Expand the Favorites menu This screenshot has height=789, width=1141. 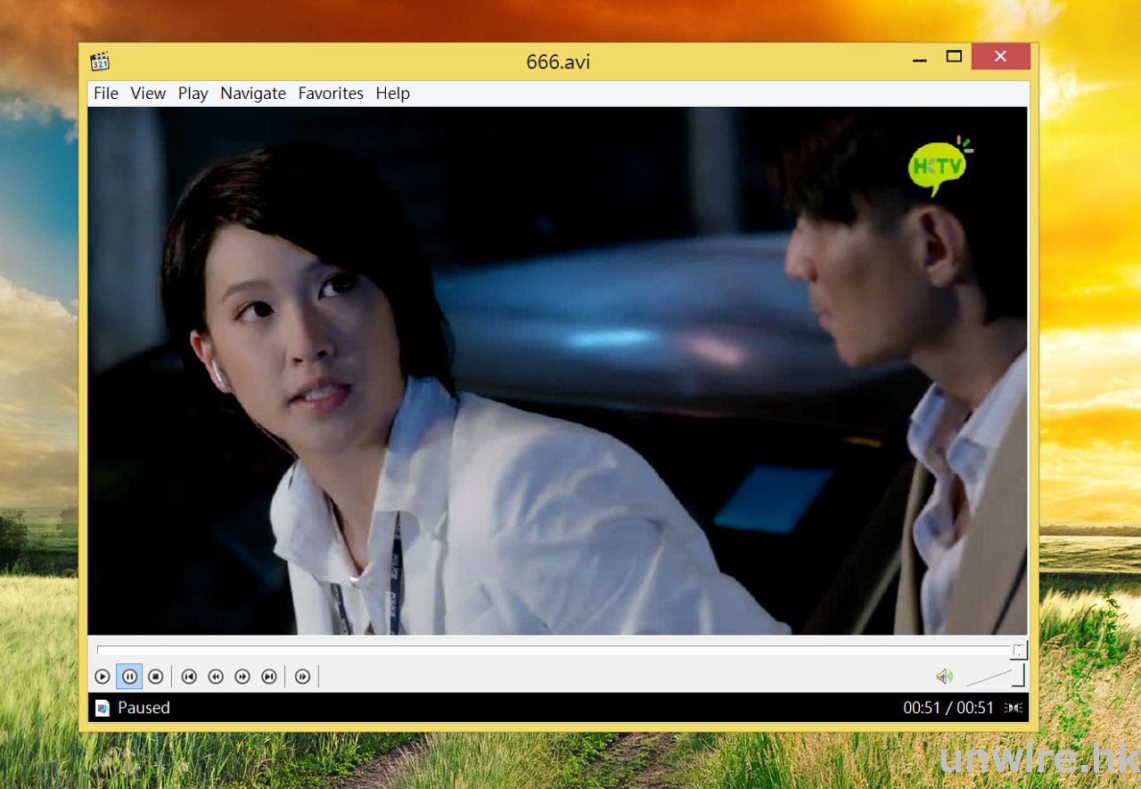[331, 94]
